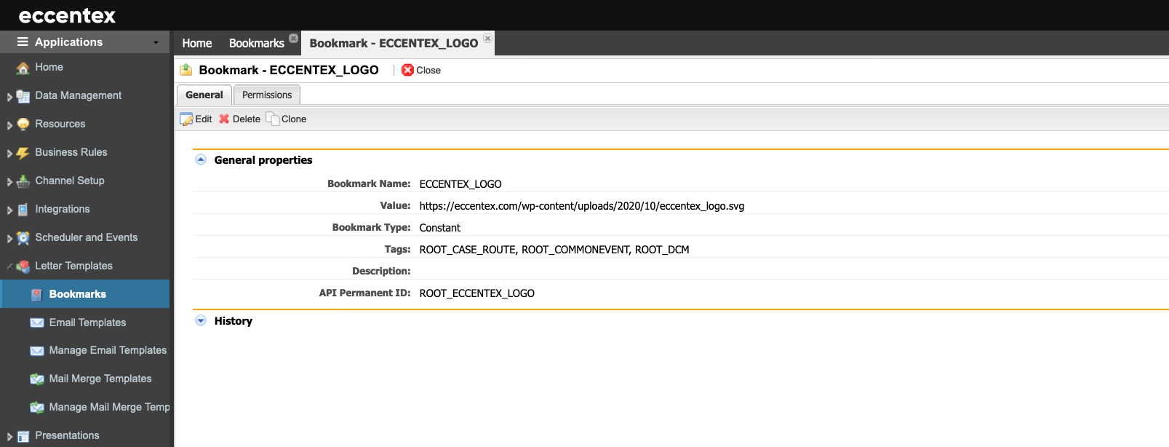Image resolution: width=1169 pixels, height=447 pixels.
Task: Click the History heading text
Action: [234, 321]
